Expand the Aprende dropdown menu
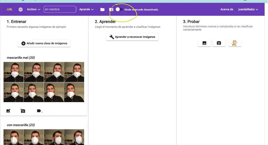268x145 pixels. [x=86, y=9]
